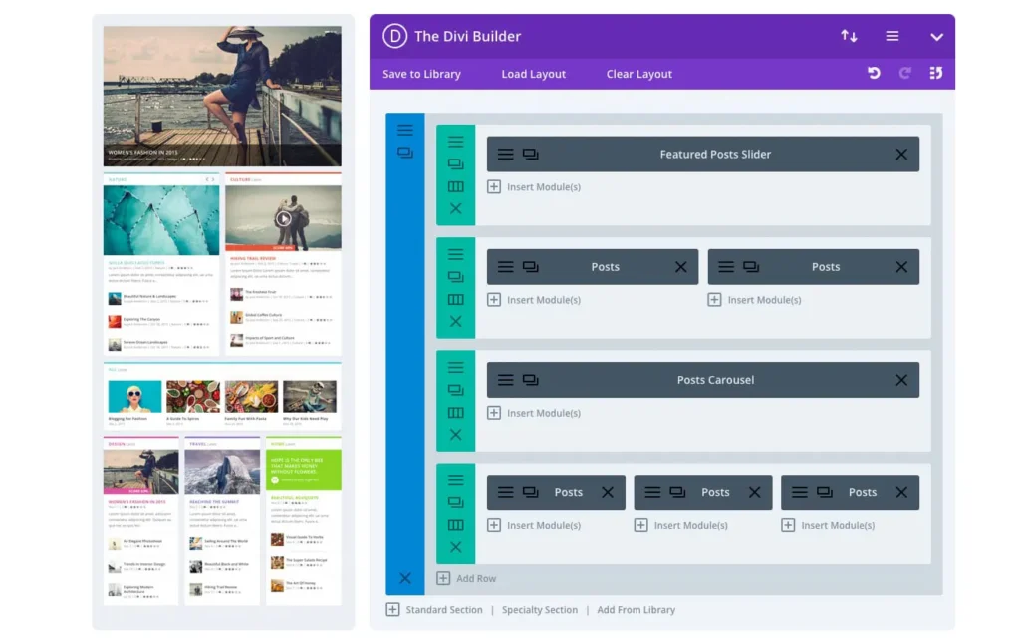The height and width of the screenshot is (639, 1020).
Task: Insert Module(s) under the Posts Carousel
Action: point(534,413)
